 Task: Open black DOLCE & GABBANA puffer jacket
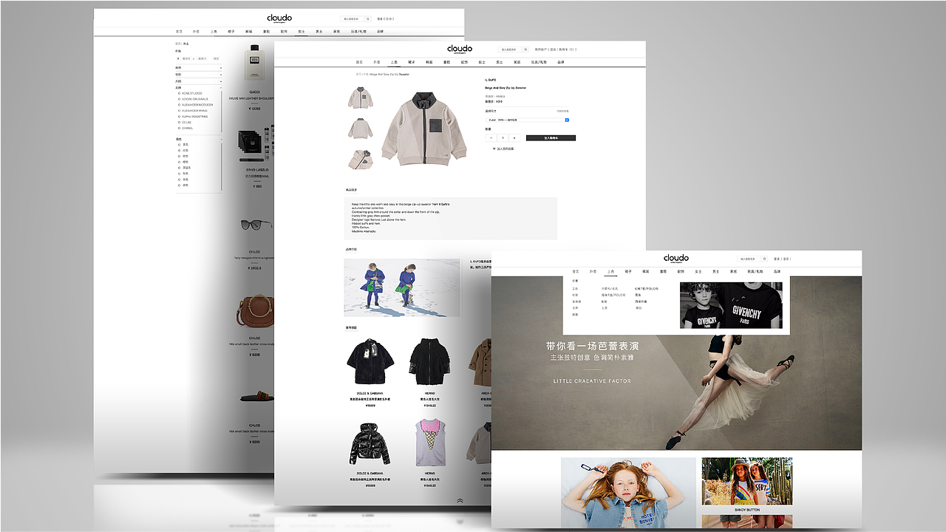[371, 443]
